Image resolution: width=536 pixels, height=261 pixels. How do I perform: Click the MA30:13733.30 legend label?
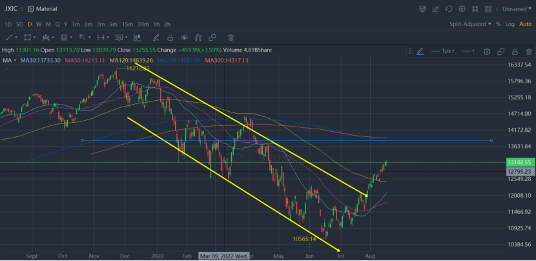(41, 60)
